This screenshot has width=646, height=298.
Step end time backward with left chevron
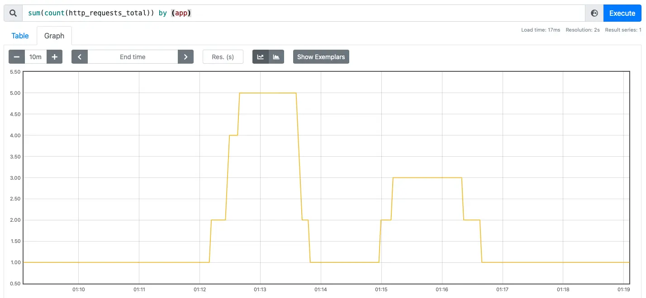[80, 57]
